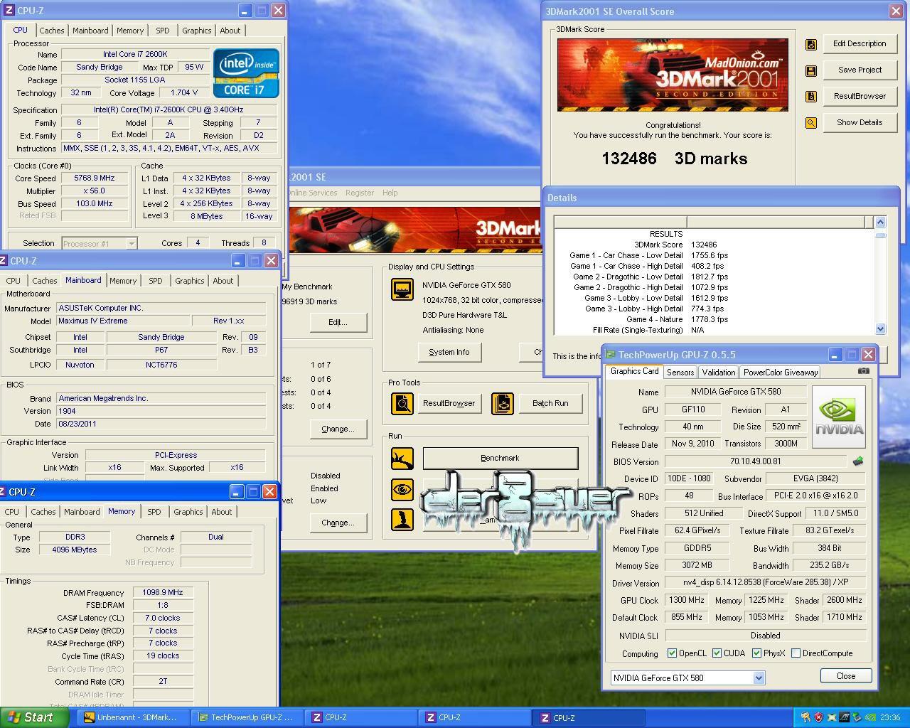Screen dimensions: 910x728
Task: Click the Edit Description button
Action: [860, 43]
